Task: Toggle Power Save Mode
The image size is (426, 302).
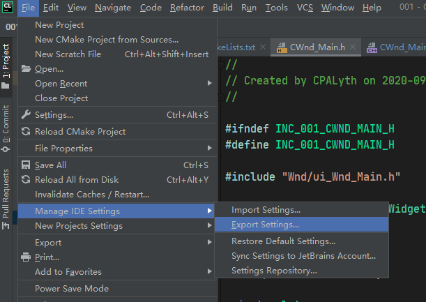Action: click(x=117, y=289)
